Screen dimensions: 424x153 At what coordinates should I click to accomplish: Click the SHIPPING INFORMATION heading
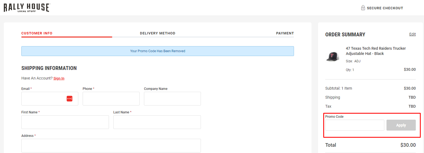click(x=49, y=68)
